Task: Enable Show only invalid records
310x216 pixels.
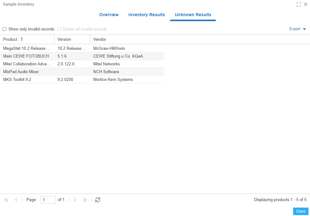Action: 5,29
